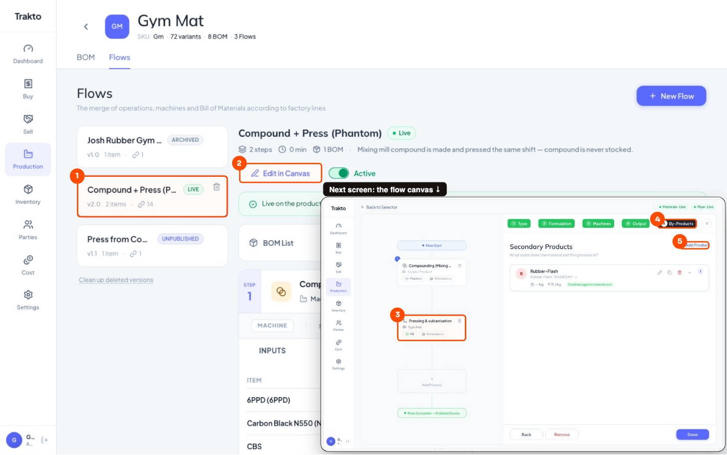The width and height of the screenshot is (727, 455).
Task: Open the user avatar G at bottom left
Action: point(14,440)
